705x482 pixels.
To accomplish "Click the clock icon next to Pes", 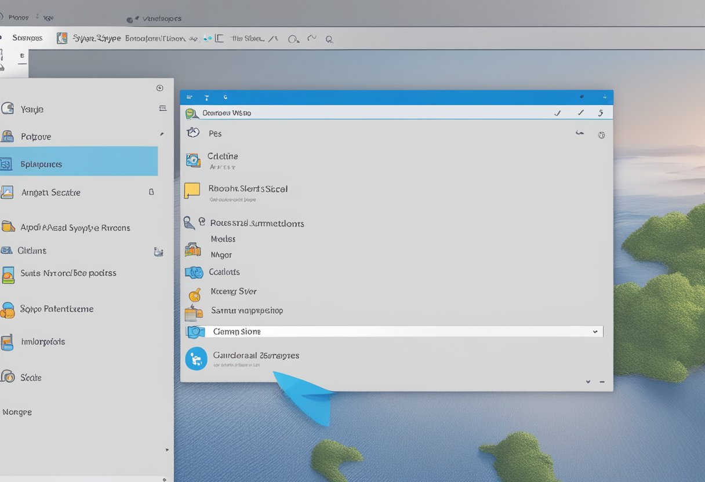I will tap(193, 133).
